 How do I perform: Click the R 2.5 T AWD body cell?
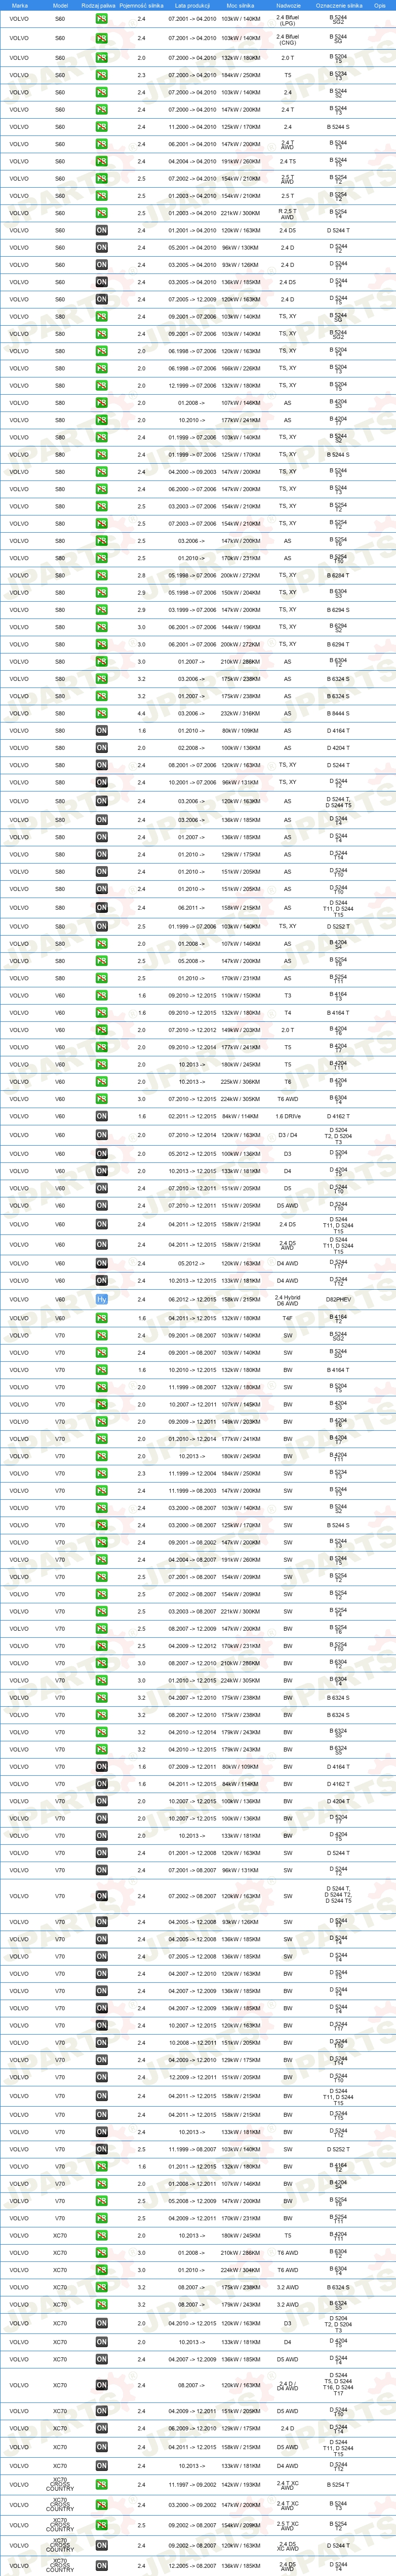point(287,213)
